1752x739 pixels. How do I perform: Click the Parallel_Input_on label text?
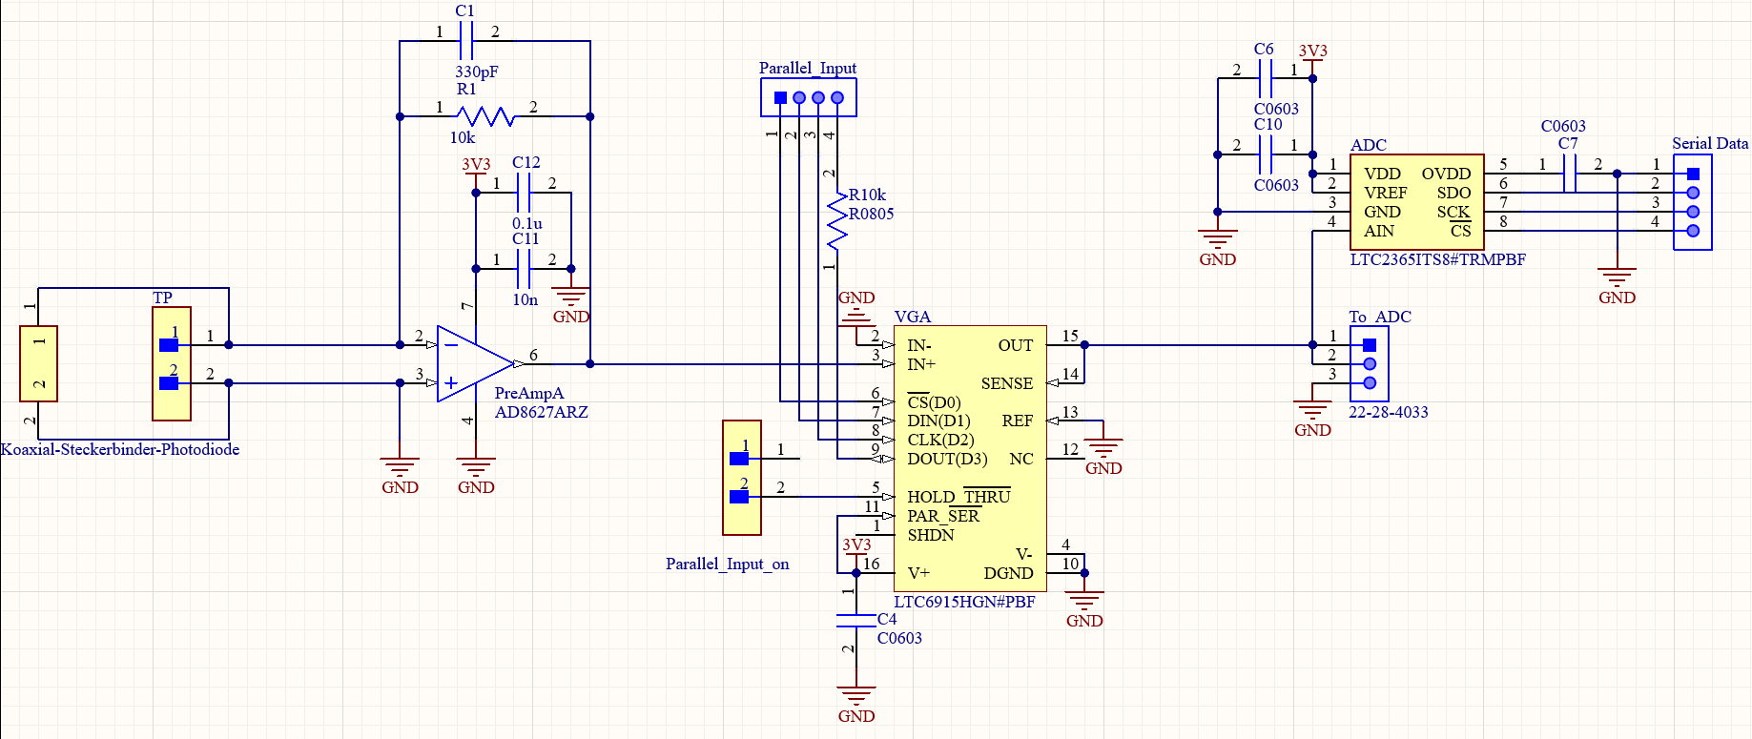(727, 564)
